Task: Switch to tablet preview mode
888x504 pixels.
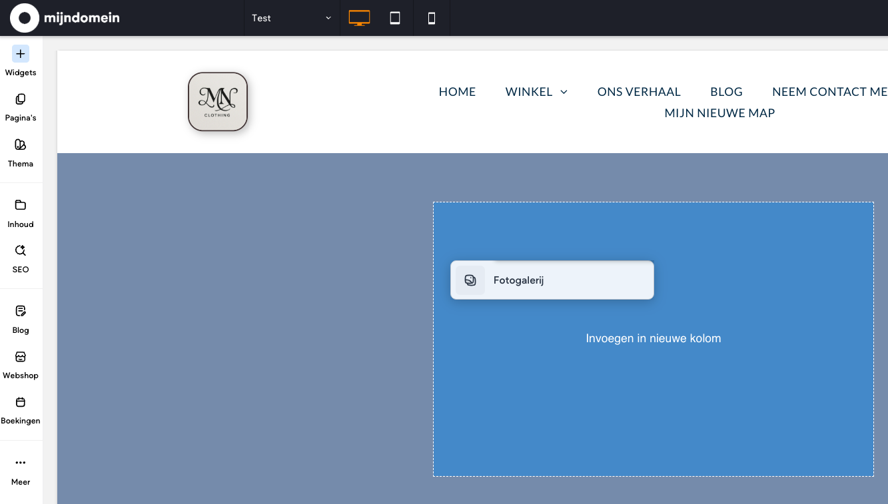Action: [395, 18]
